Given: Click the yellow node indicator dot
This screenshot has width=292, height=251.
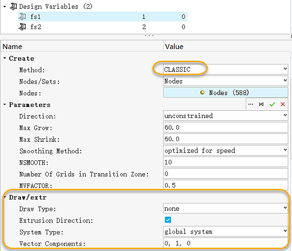Looking at the screenshot, I should coord(202,92).
